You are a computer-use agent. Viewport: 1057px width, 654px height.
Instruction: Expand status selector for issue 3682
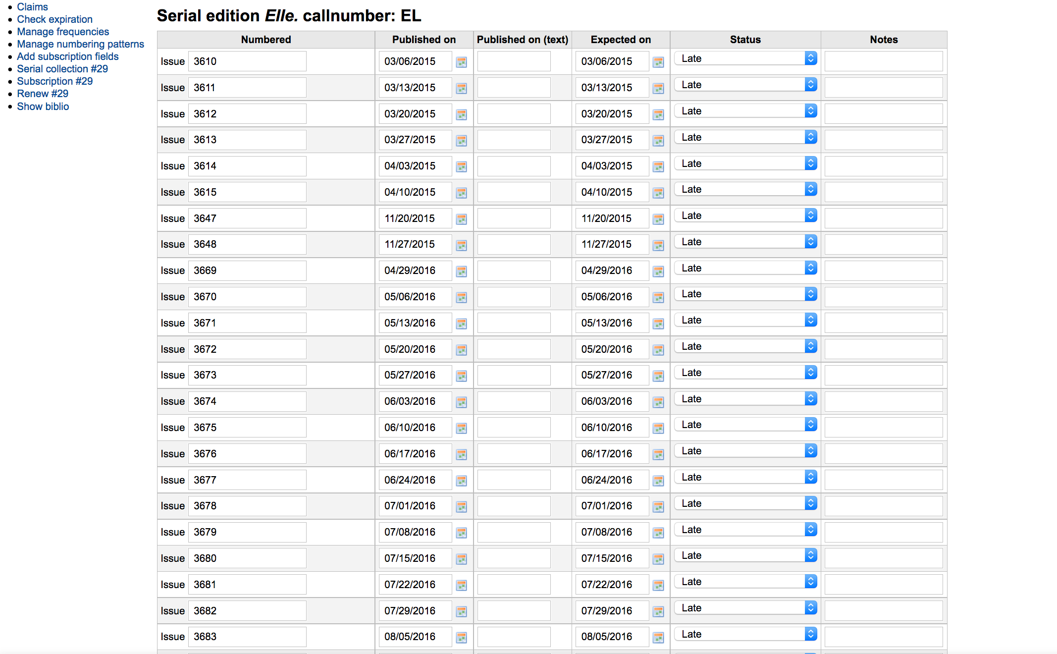[x=745, y=608]
